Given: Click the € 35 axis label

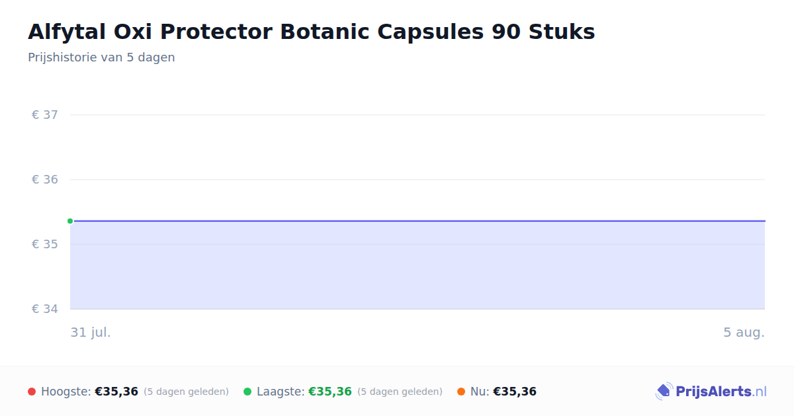Looking at the screenshot, I should [45, 244].
